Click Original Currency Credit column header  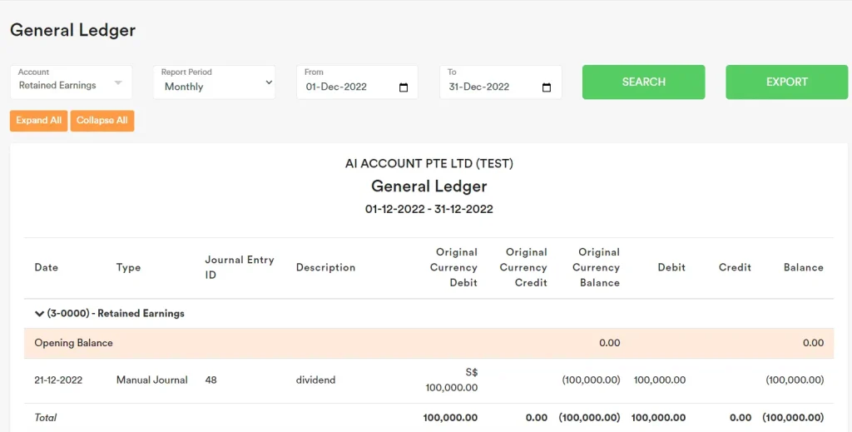(523, 267)
